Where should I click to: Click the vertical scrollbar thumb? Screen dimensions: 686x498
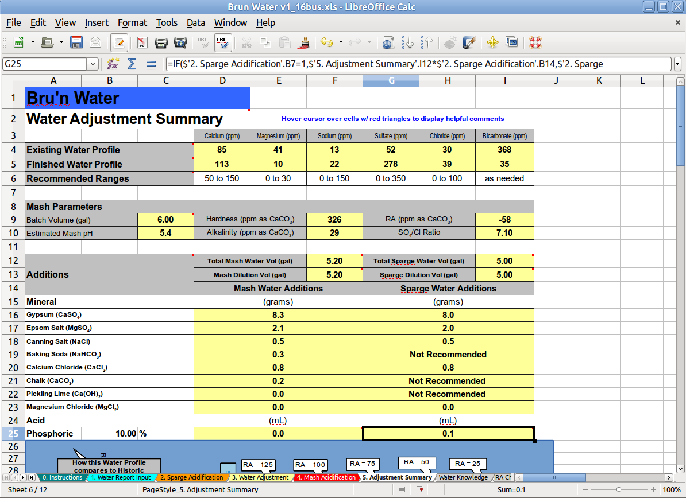[x=680, y=126]
